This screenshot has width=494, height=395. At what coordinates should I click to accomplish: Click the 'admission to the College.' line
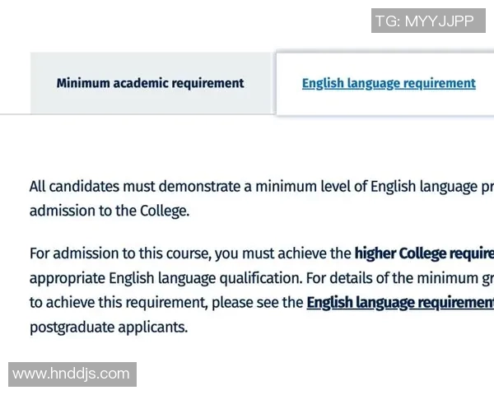click(110, 211)
